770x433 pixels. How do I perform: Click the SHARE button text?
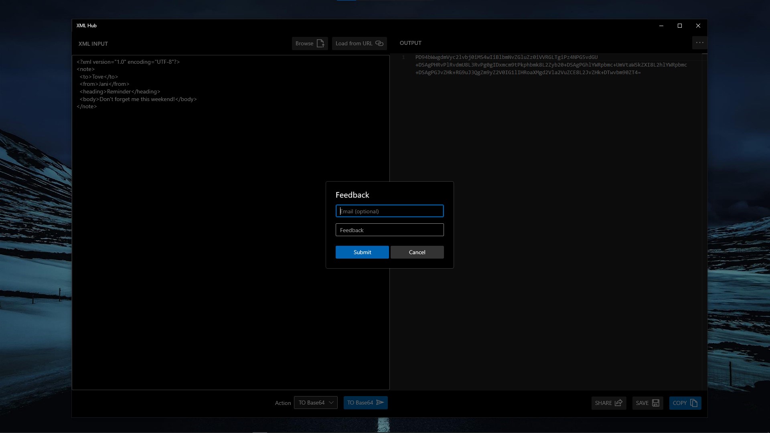point(603,403)
